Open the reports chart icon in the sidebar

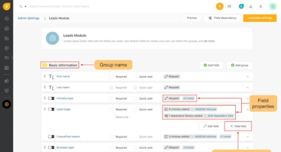point(7,81)
